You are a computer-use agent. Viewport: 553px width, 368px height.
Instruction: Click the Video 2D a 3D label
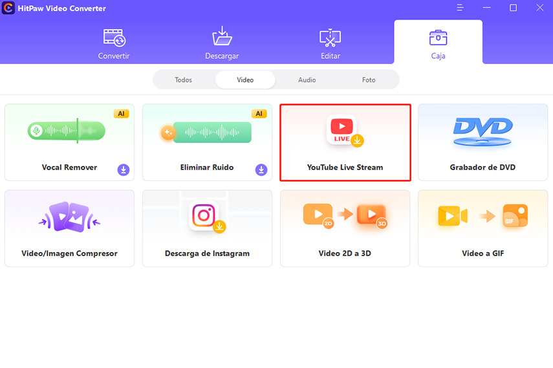pos(345,254)
